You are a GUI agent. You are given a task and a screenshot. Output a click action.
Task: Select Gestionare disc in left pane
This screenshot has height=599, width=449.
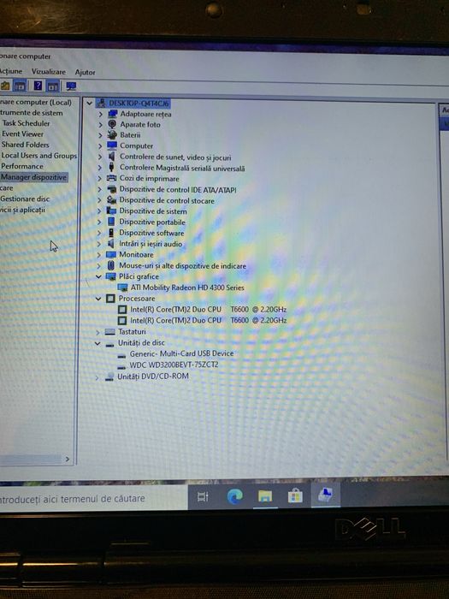25,199
